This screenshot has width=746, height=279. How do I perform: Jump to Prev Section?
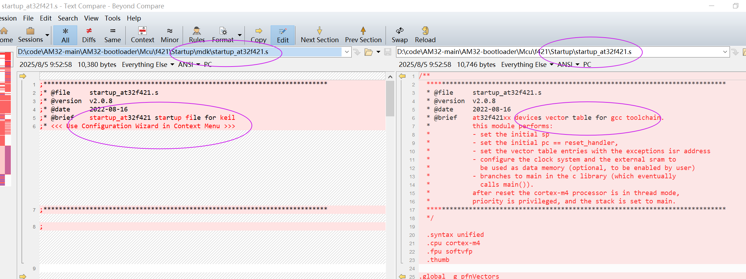coord(363,35)
